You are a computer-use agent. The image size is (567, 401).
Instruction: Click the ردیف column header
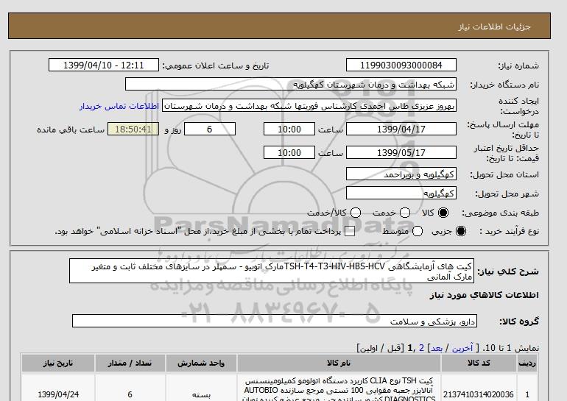526,363
